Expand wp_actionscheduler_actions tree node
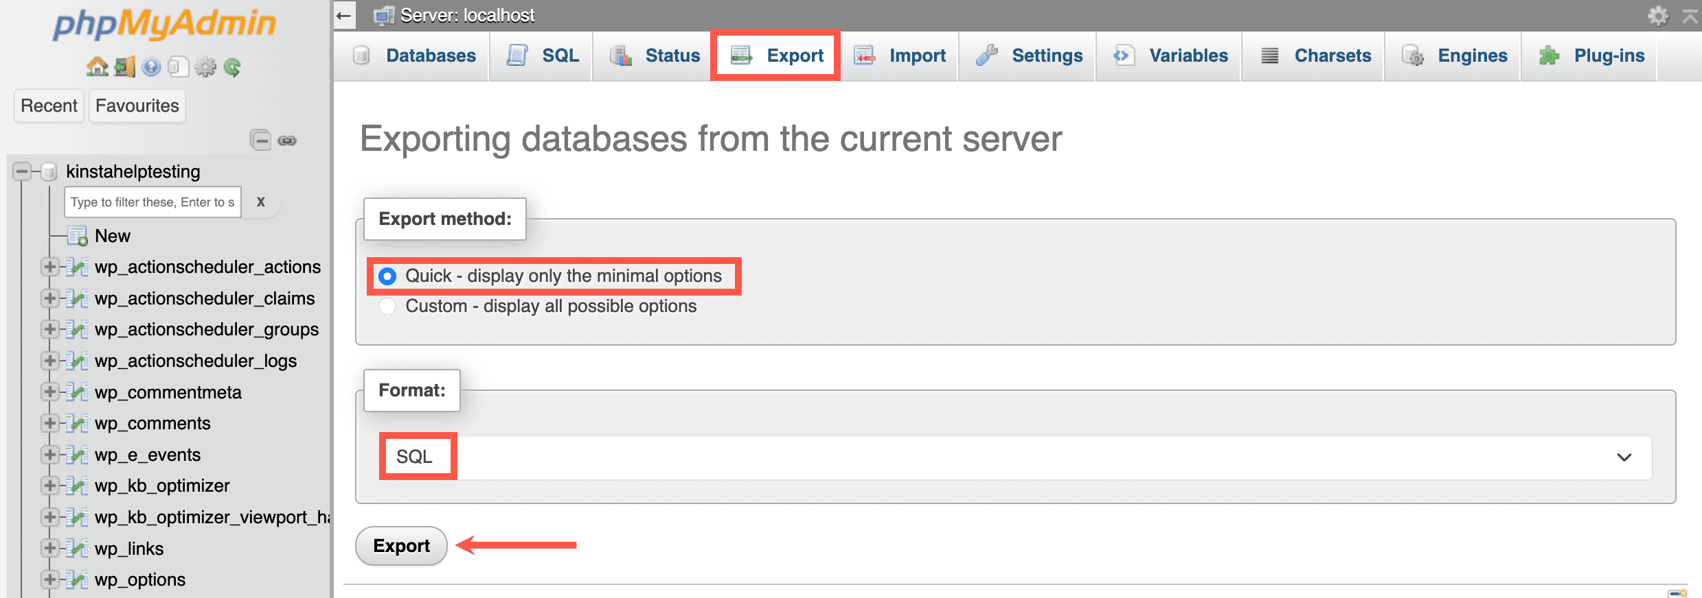The width and height of the screenshot is (1702, 598). coord(49,267)
